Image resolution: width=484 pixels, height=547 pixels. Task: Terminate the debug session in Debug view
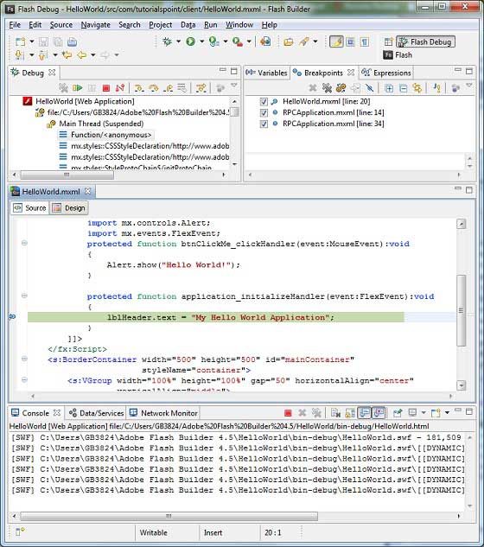pos(106,88)
